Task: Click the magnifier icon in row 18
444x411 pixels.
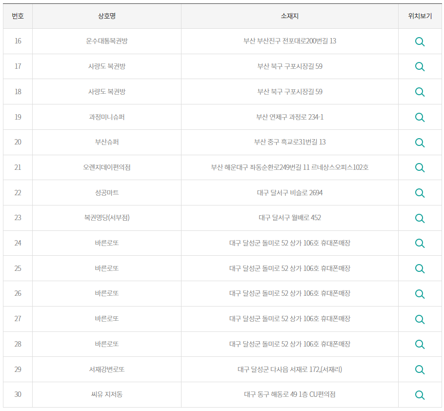Action: tap(420, 92)
